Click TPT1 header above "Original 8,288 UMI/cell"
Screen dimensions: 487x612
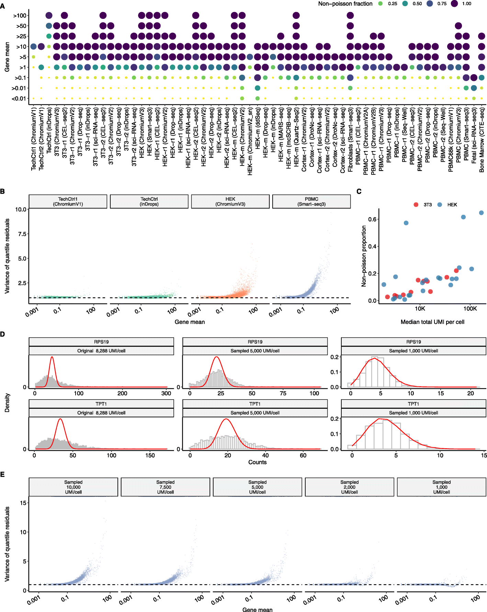pyautogui.click(x=101, y=404)
